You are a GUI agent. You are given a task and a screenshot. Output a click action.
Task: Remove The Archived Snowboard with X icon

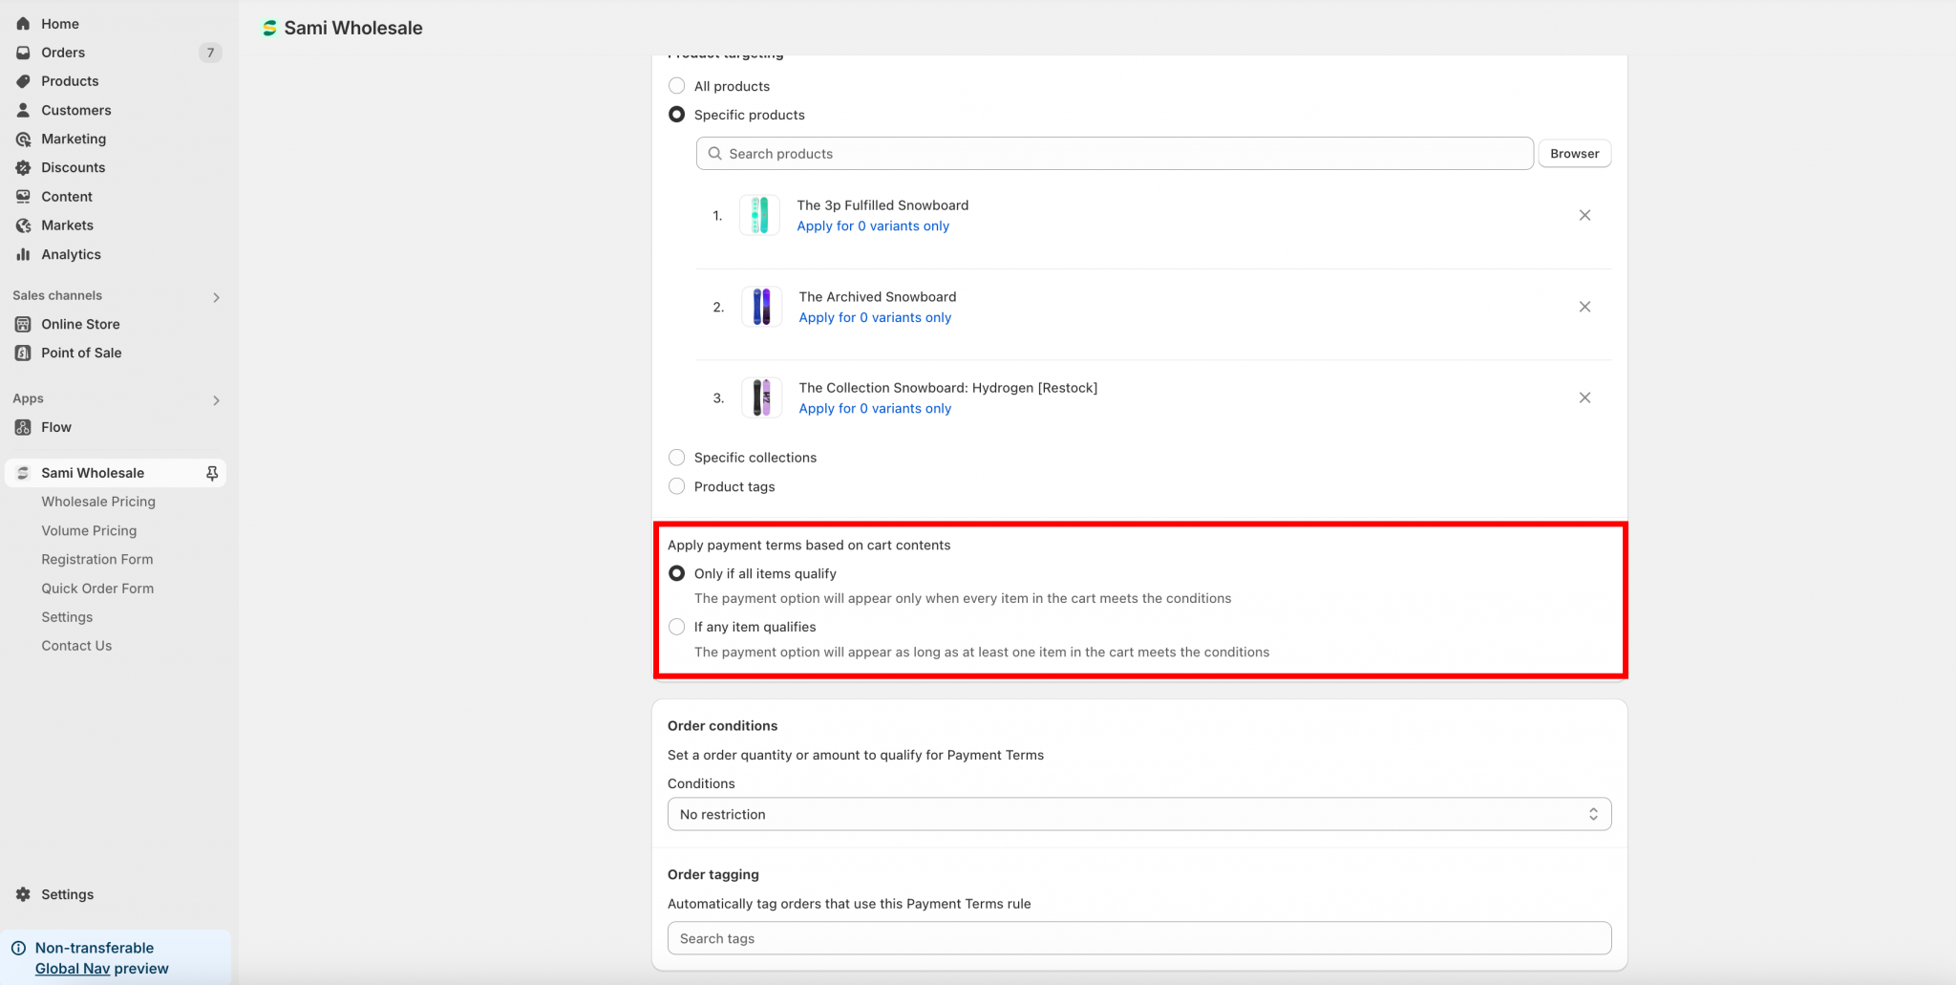click(1584, 307)
